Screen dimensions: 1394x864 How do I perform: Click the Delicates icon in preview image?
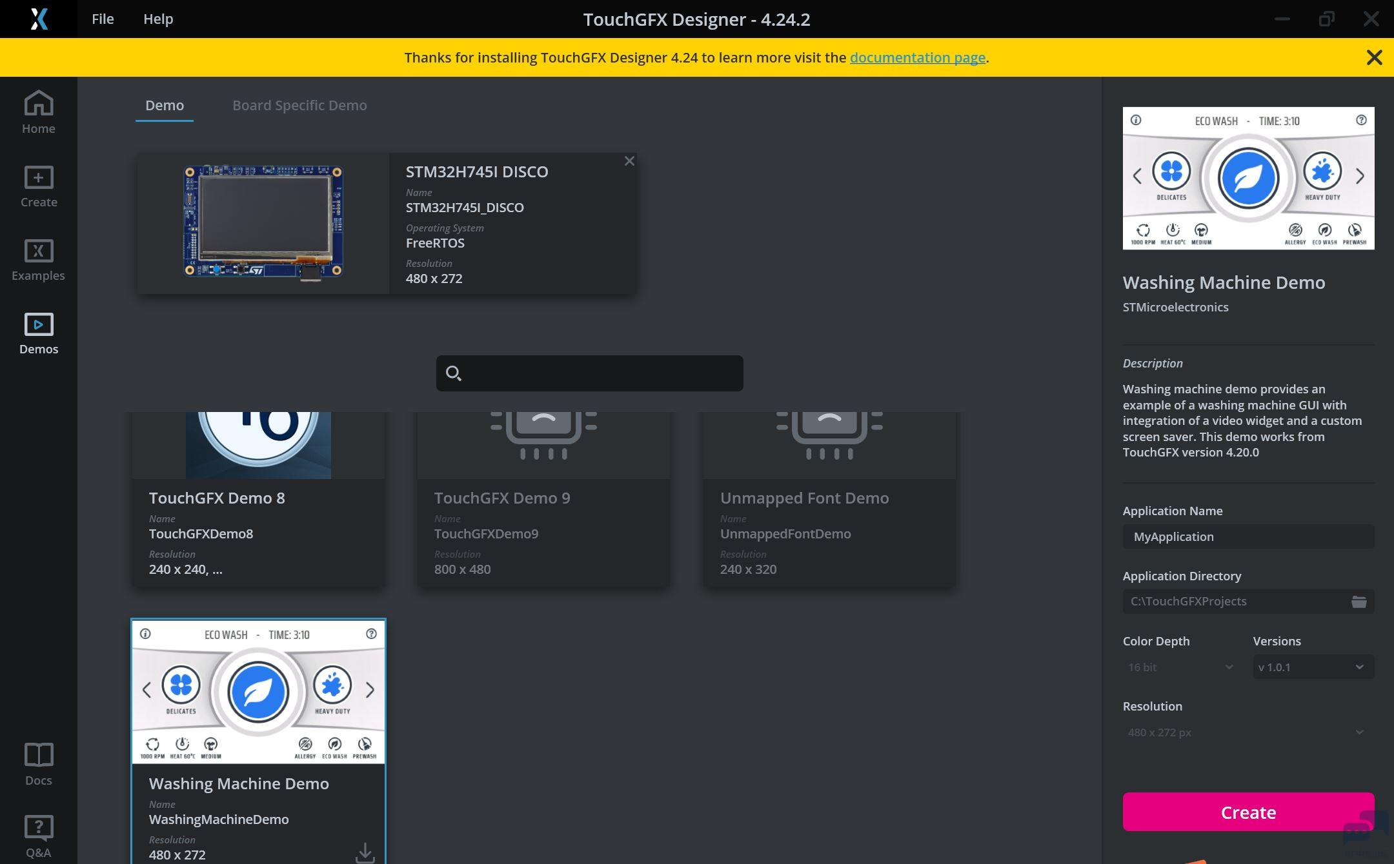point(1171,171)
